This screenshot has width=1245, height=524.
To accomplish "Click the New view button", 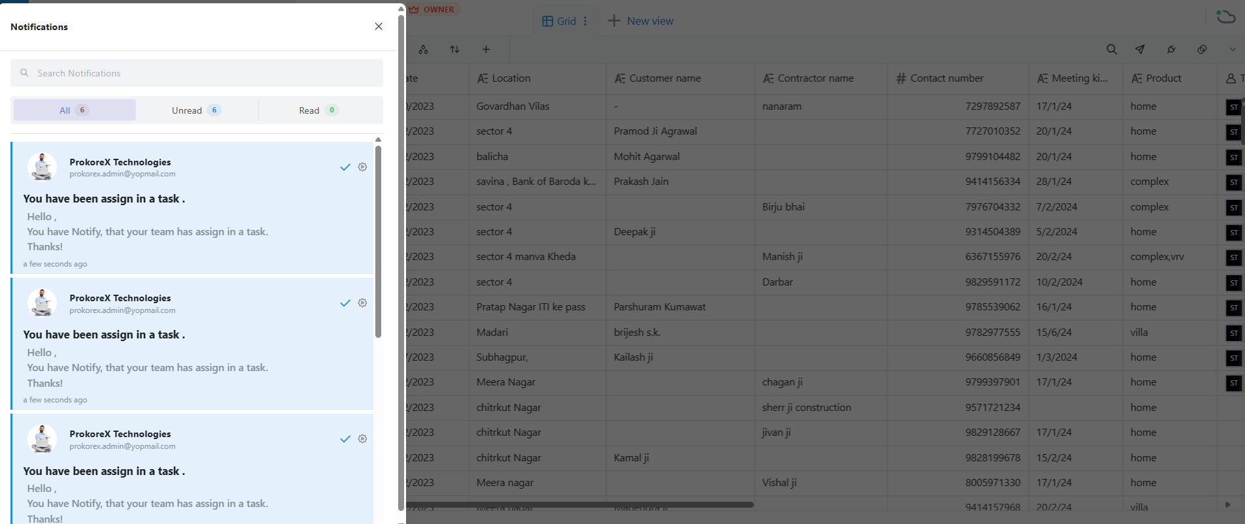I will tap(641, 21).
